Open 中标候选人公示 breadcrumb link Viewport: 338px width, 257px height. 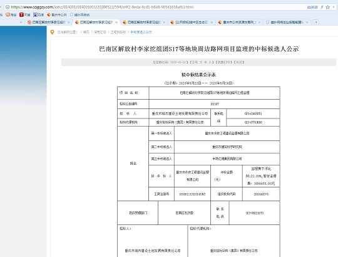click(141, 32)
